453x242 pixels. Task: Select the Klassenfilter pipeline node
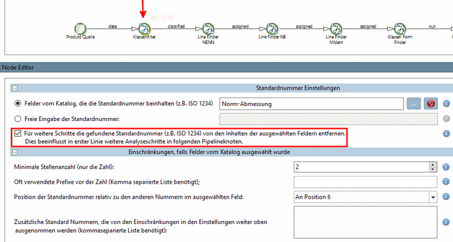(144, 29)
